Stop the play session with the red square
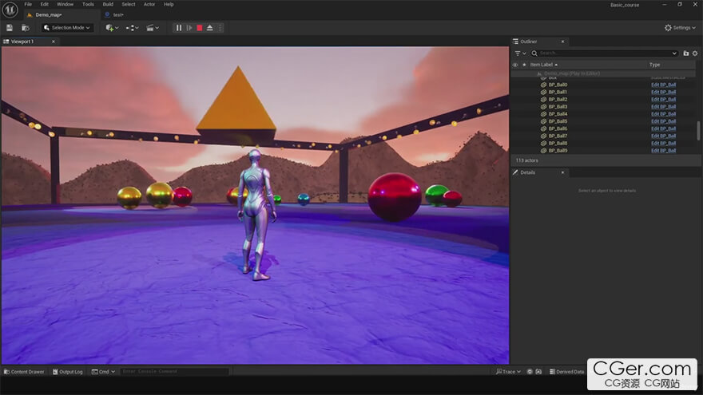 click(x=200, y=28)
